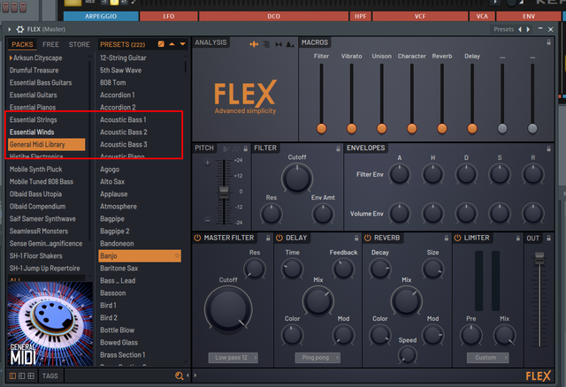Switch to two-pane browser layout

pos(21,376)
